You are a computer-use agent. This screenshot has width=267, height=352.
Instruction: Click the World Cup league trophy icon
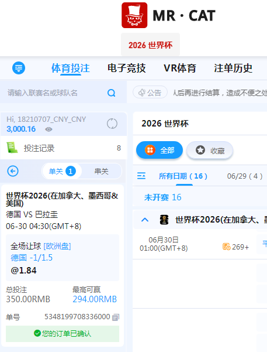[164, 220]
